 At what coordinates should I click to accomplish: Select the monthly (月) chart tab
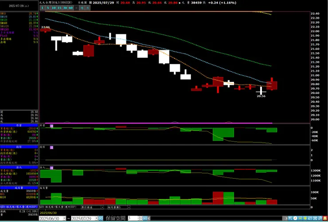pyautogui.click(x=88, y=8)
